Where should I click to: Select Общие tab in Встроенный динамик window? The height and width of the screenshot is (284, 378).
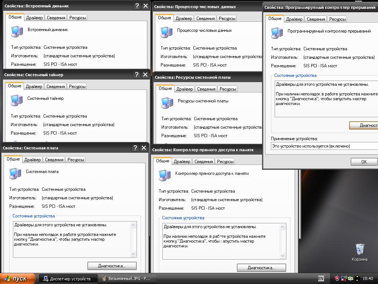point(15,17)
